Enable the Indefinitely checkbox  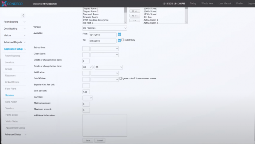123,40
